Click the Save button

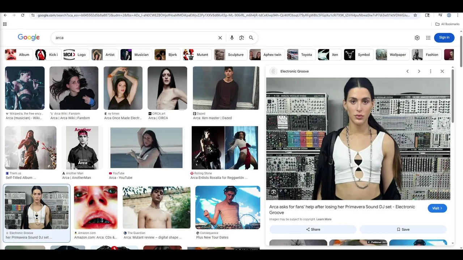[403, 229]
